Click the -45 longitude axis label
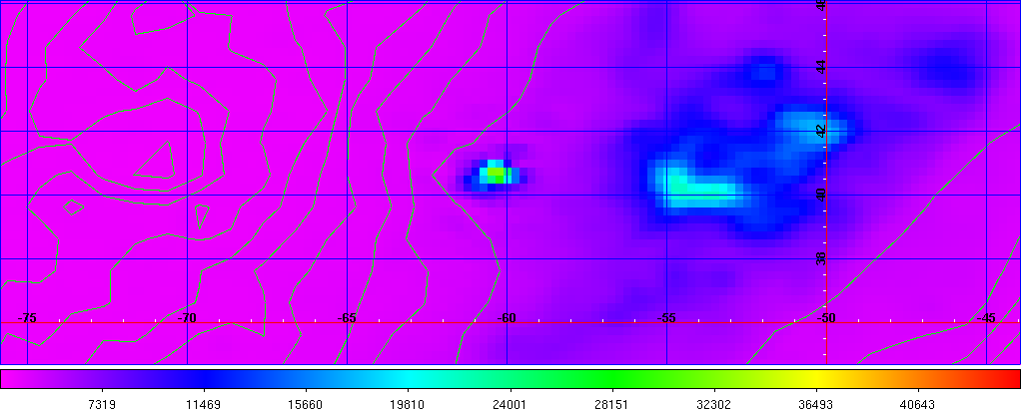This screenshot has width=1021, height=414. pos(988,318)
